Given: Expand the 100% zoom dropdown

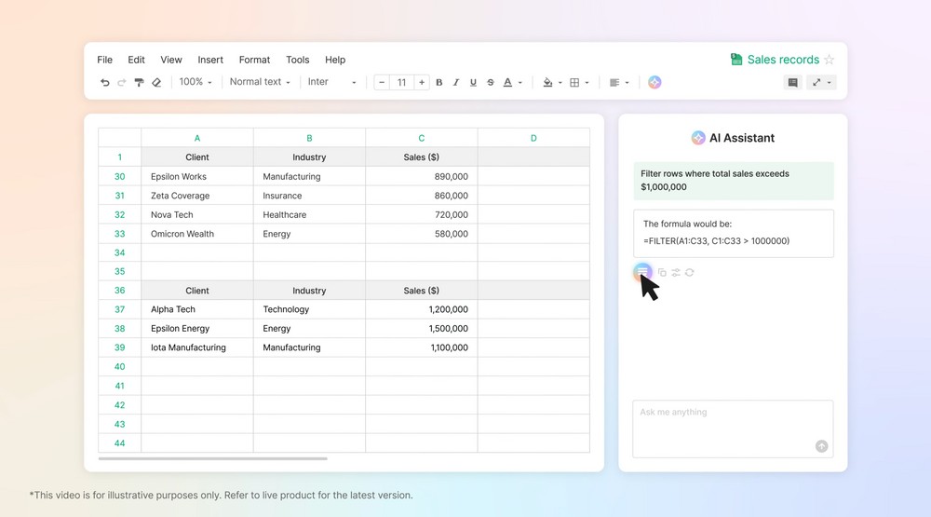Looking at the screenshot, I should click(x=196, y=82).
